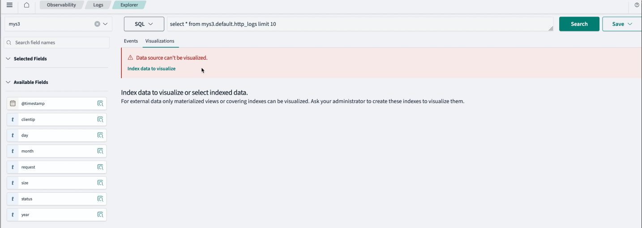Show details icon for status field
Screen dimensions: 642x228
click(x=100, y=199)
